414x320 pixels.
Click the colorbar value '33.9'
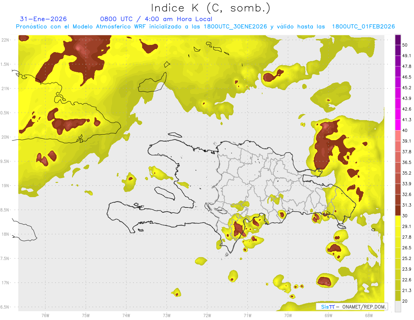click(x=407, y=184)
